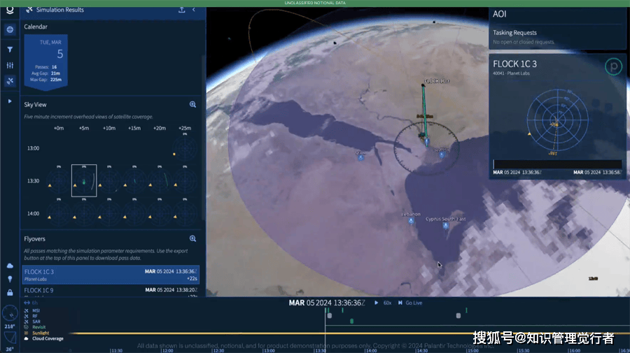
Task: Expand the left sidebar play arrow
Action: pyautogui.click(x=10, y=101)
